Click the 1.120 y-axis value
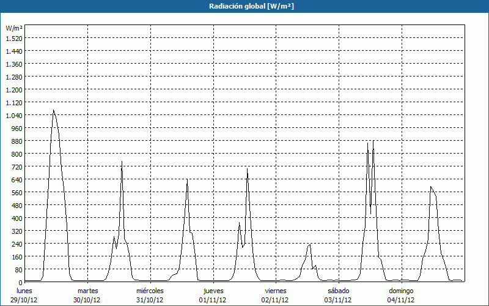Viewport: 489px width, 306px height. pyautogui.click(x=14, y=103)
